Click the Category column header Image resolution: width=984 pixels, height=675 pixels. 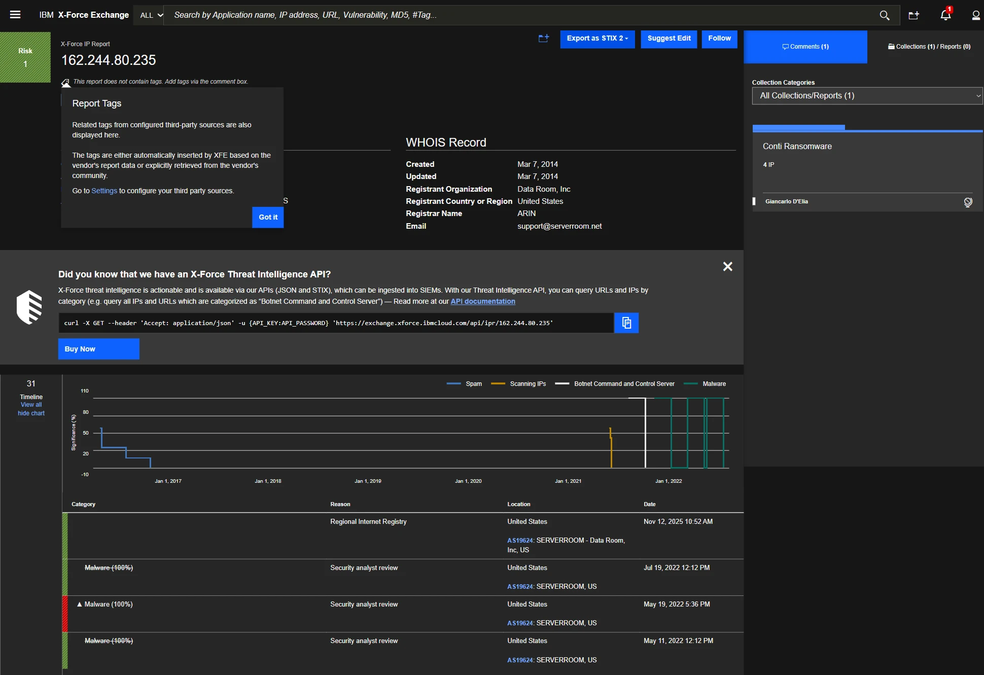tap(83, 505)
